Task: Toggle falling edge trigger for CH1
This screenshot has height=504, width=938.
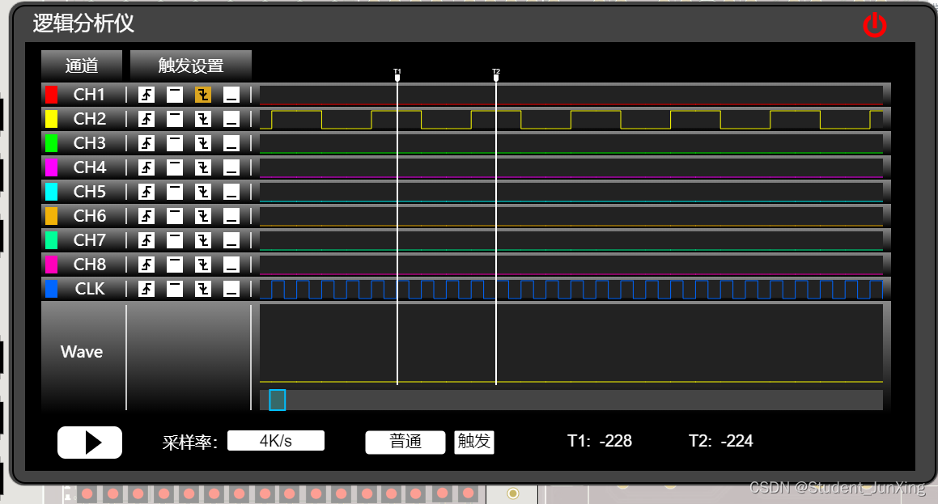Action: pyautogui.click(x=203, y=95)
